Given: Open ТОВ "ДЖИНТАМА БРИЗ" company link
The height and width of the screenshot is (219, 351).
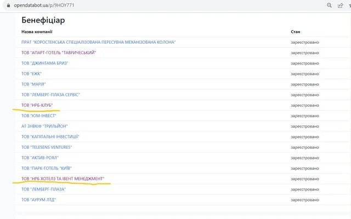Looking at the screenshot, I should pos(45,63).
